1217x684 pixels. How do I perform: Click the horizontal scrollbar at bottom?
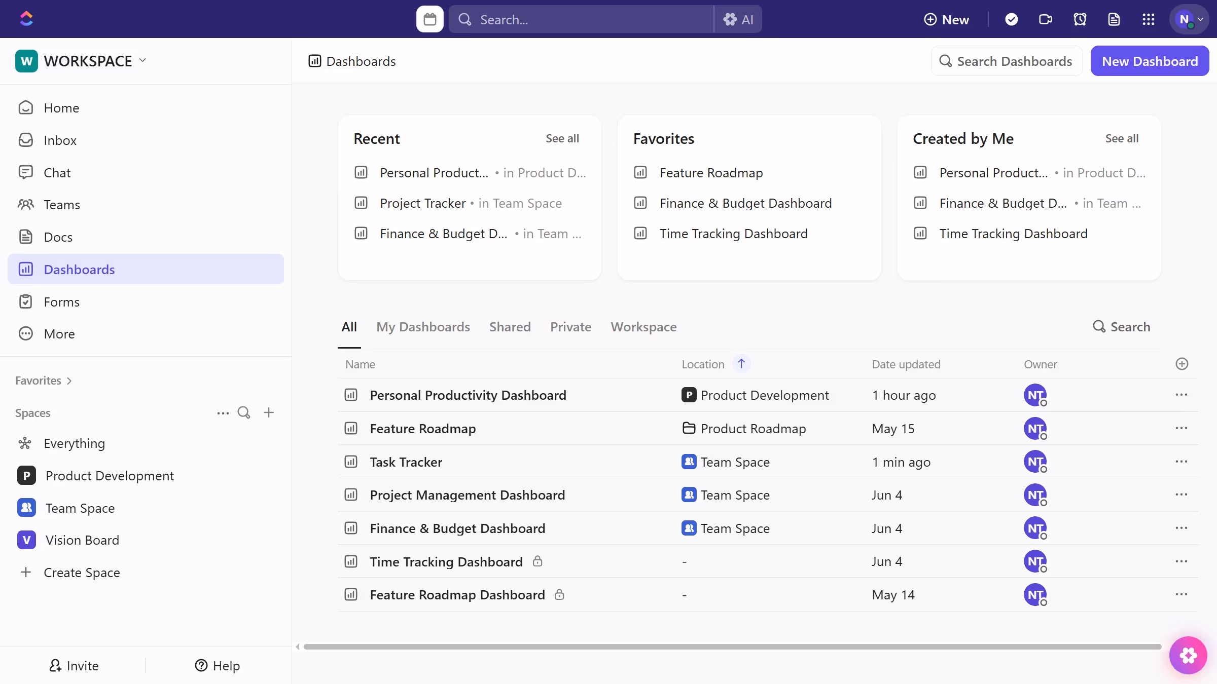pyautogui.click(x=732, y=647)
